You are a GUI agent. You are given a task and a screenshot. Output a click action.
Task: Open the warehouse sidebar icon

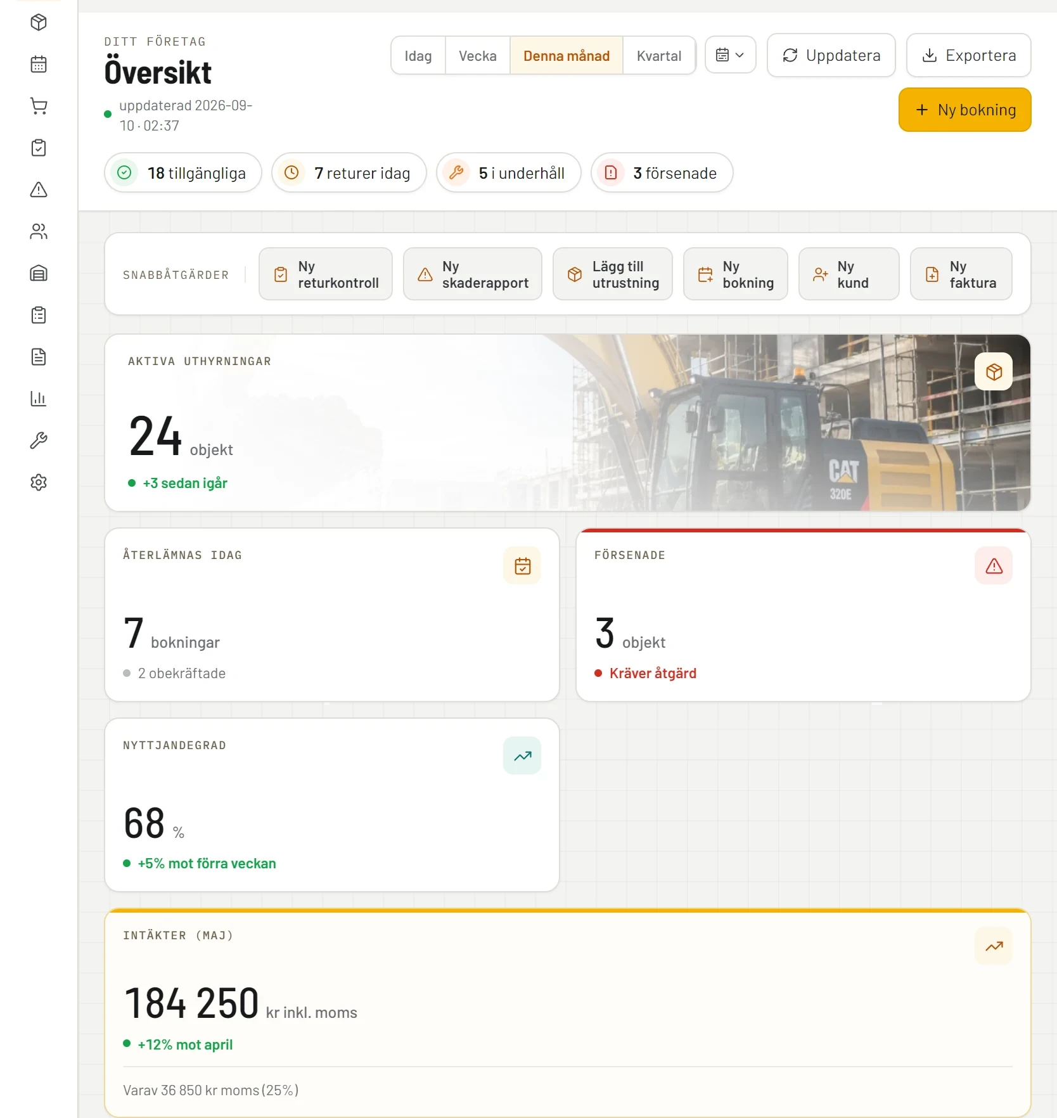tap(39, 274)
